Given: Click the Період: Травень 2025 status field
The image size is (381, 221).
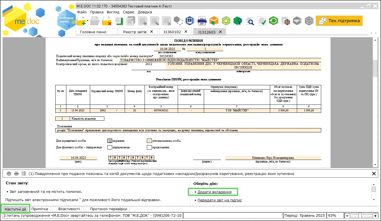Looking at the screenshot, I should tap(305, 216).
